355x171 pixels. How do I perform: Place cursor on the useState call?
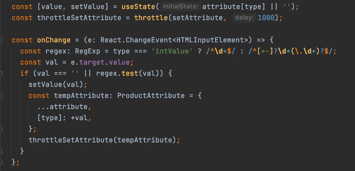coord(138,7)
